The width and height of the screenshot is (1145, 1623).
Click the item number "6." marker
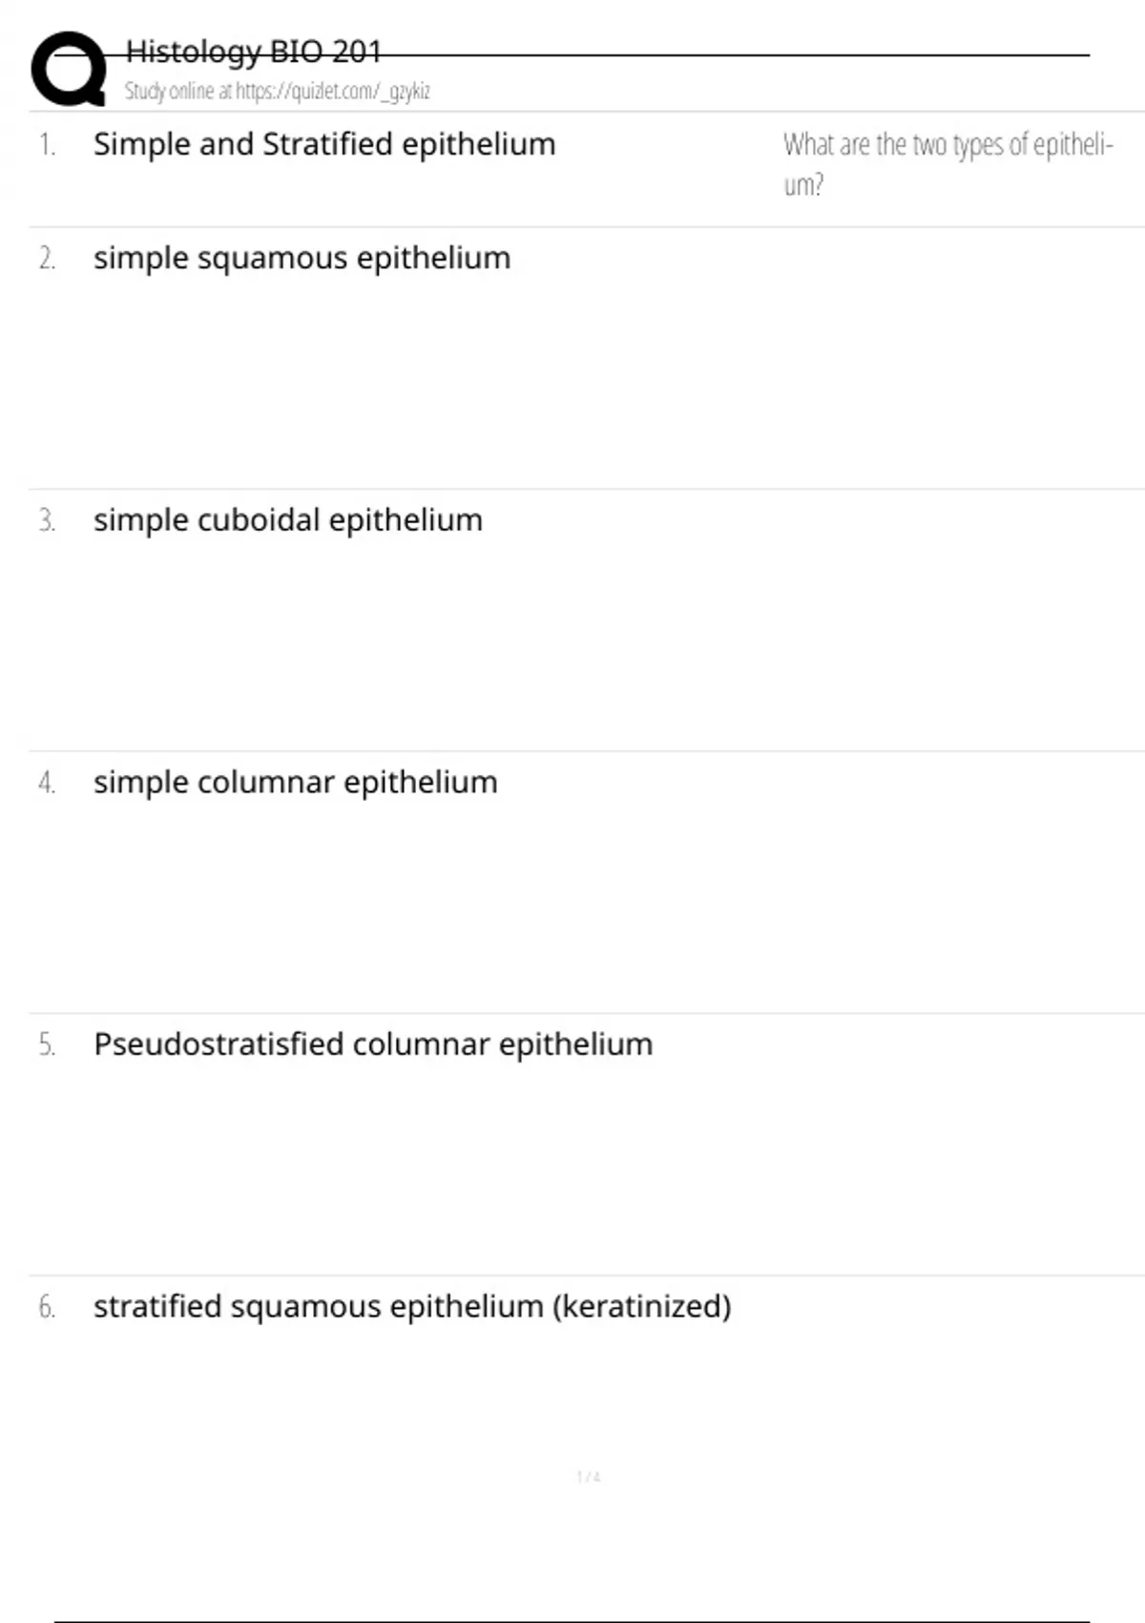click(47, 1308)
